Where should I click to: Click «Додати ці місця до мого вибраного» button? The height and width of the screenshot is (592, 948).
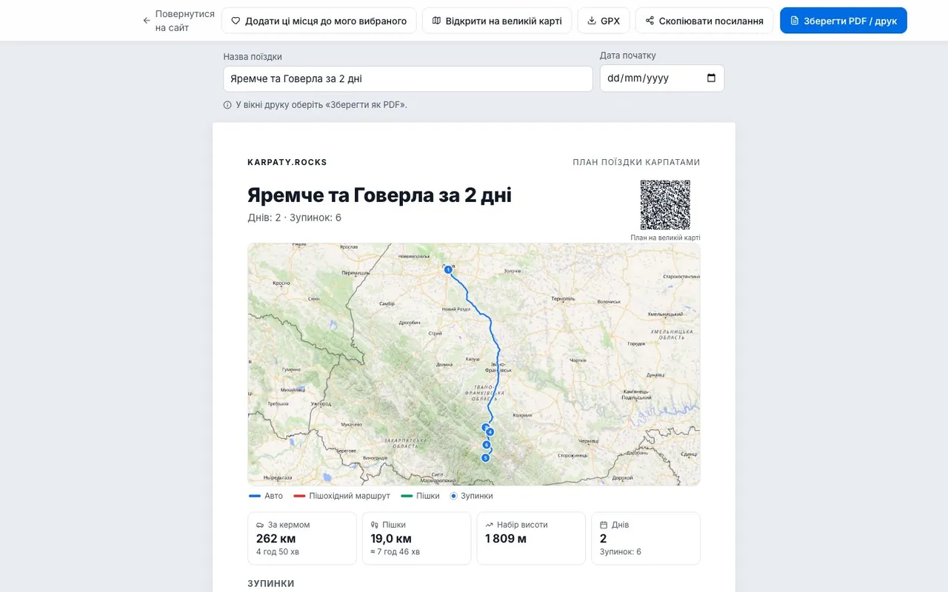(319, 21)
